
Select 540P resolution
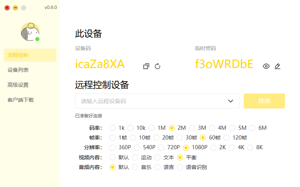[137, 147]
